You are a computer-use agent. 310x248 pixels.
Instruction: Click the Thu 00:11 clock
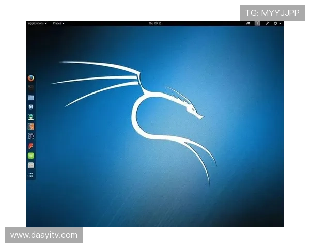pos(155,23)
